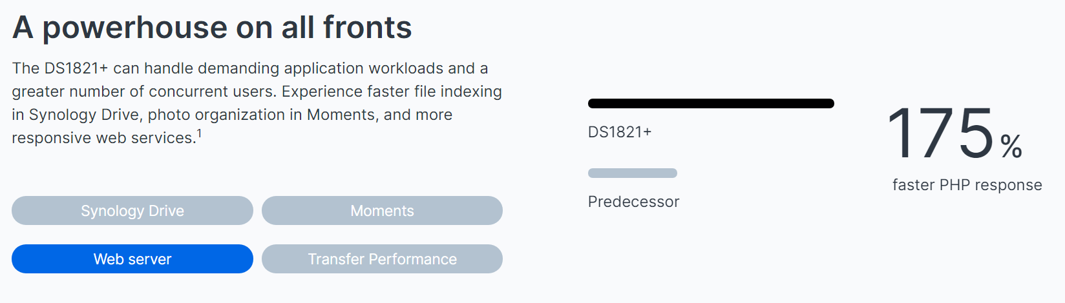Image resolution: width=1065 pixels, height=303 pixels.
Task: Click the phrase "faster file indexing"
Action: tap(434, 92)
